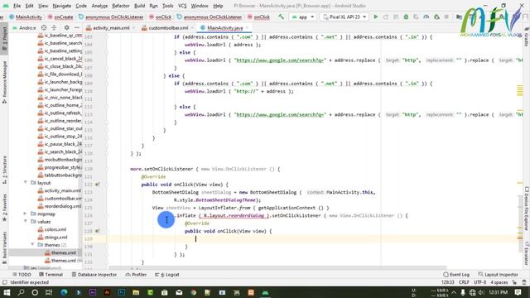
Task: Click gutter override marker on line 128
Action: (97, 231)
